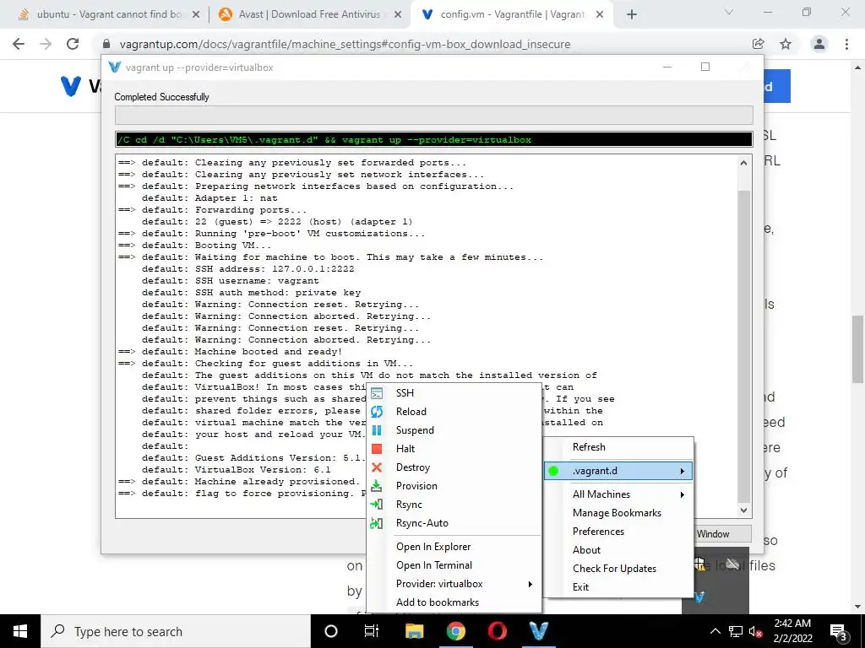Open the Chrome profile avatar

click(x=819, y=44)
